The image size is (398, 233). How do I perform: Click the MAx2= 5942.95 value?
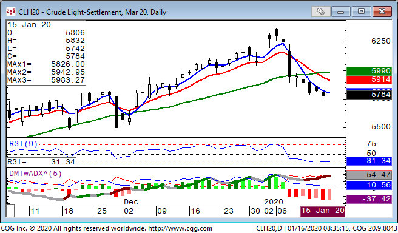pos(46,72)
